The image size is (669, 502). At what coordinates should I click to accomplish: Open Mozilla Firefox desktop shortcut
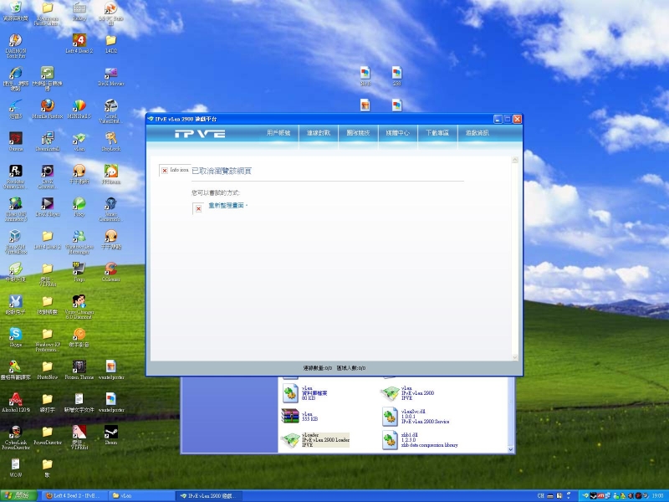point(47,106)
